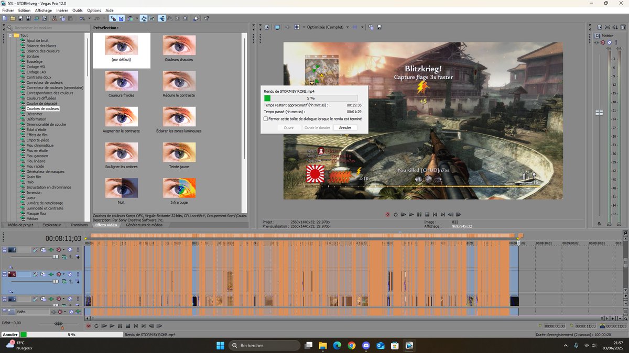Click track 5 composite level slider handle
This screenshot has height=353, width=629.
56,257
